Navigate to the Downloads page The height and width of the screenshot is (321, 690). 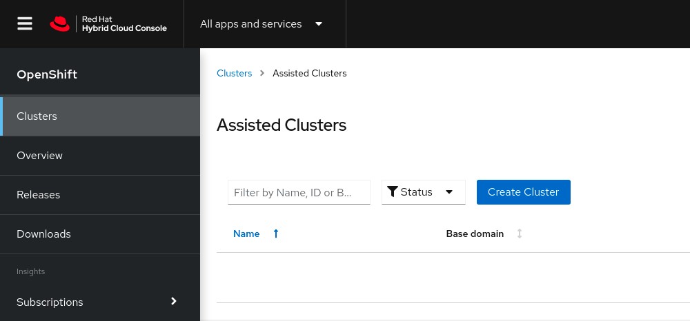[x=43, y=234]
